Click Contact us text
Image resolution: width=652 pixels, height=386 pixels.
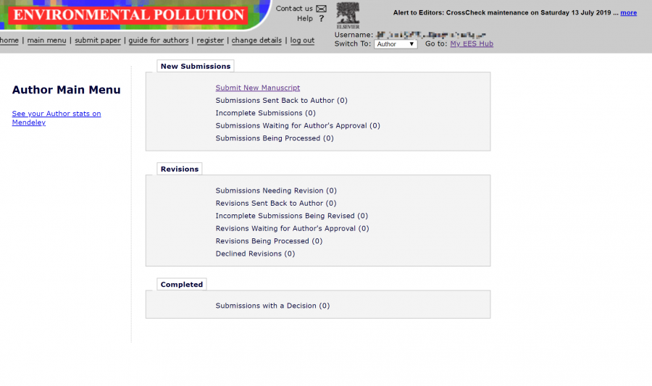click(294, 8)
